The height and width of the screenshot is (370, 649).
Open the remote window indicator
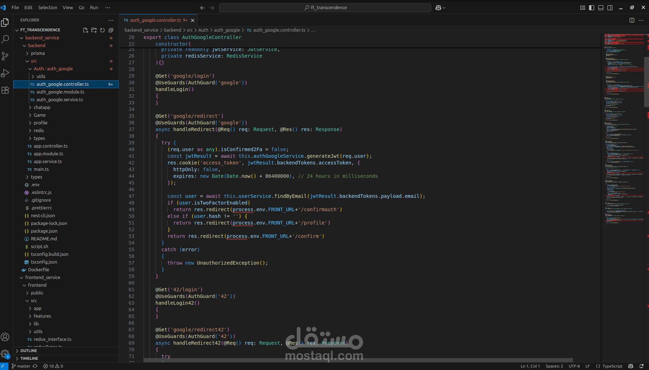4,366
